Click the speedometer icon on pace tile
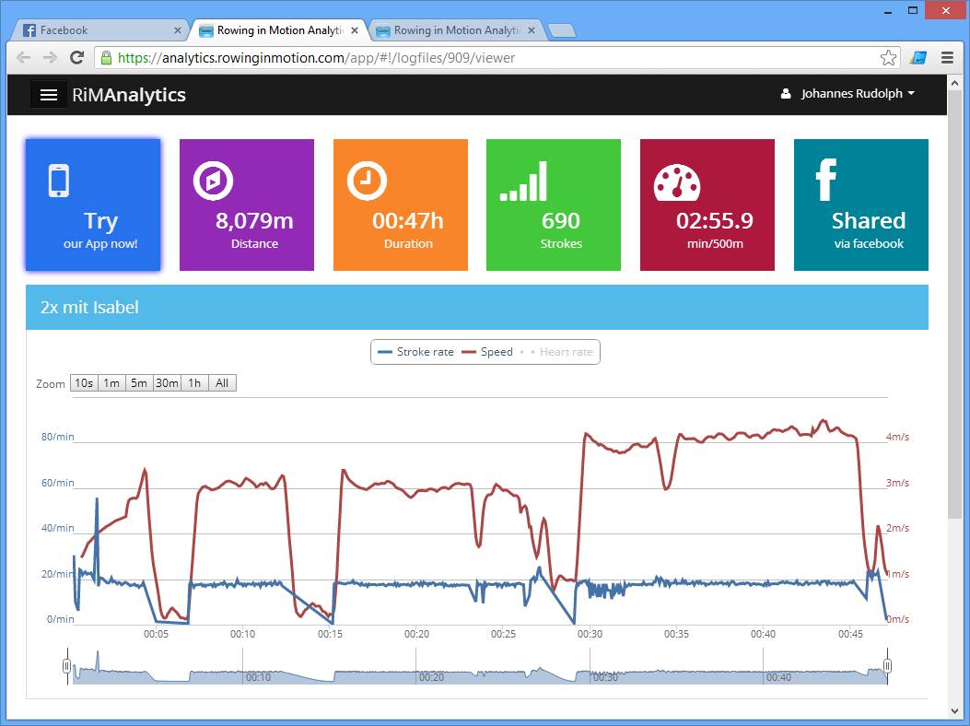 click(677, 182)
